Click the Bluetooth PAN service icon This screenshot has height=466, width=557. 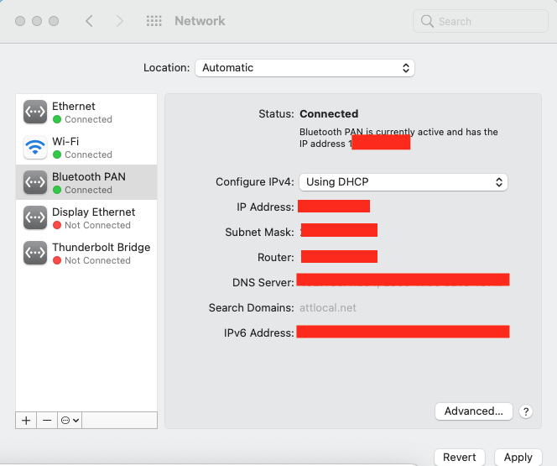coord(35,182)
